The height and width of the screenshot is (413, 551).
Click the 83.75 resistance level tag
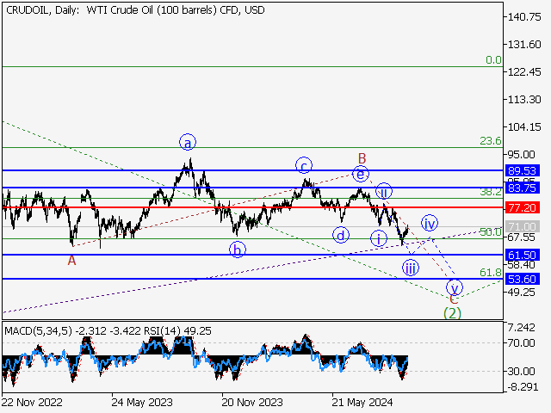tap(522, 188)
